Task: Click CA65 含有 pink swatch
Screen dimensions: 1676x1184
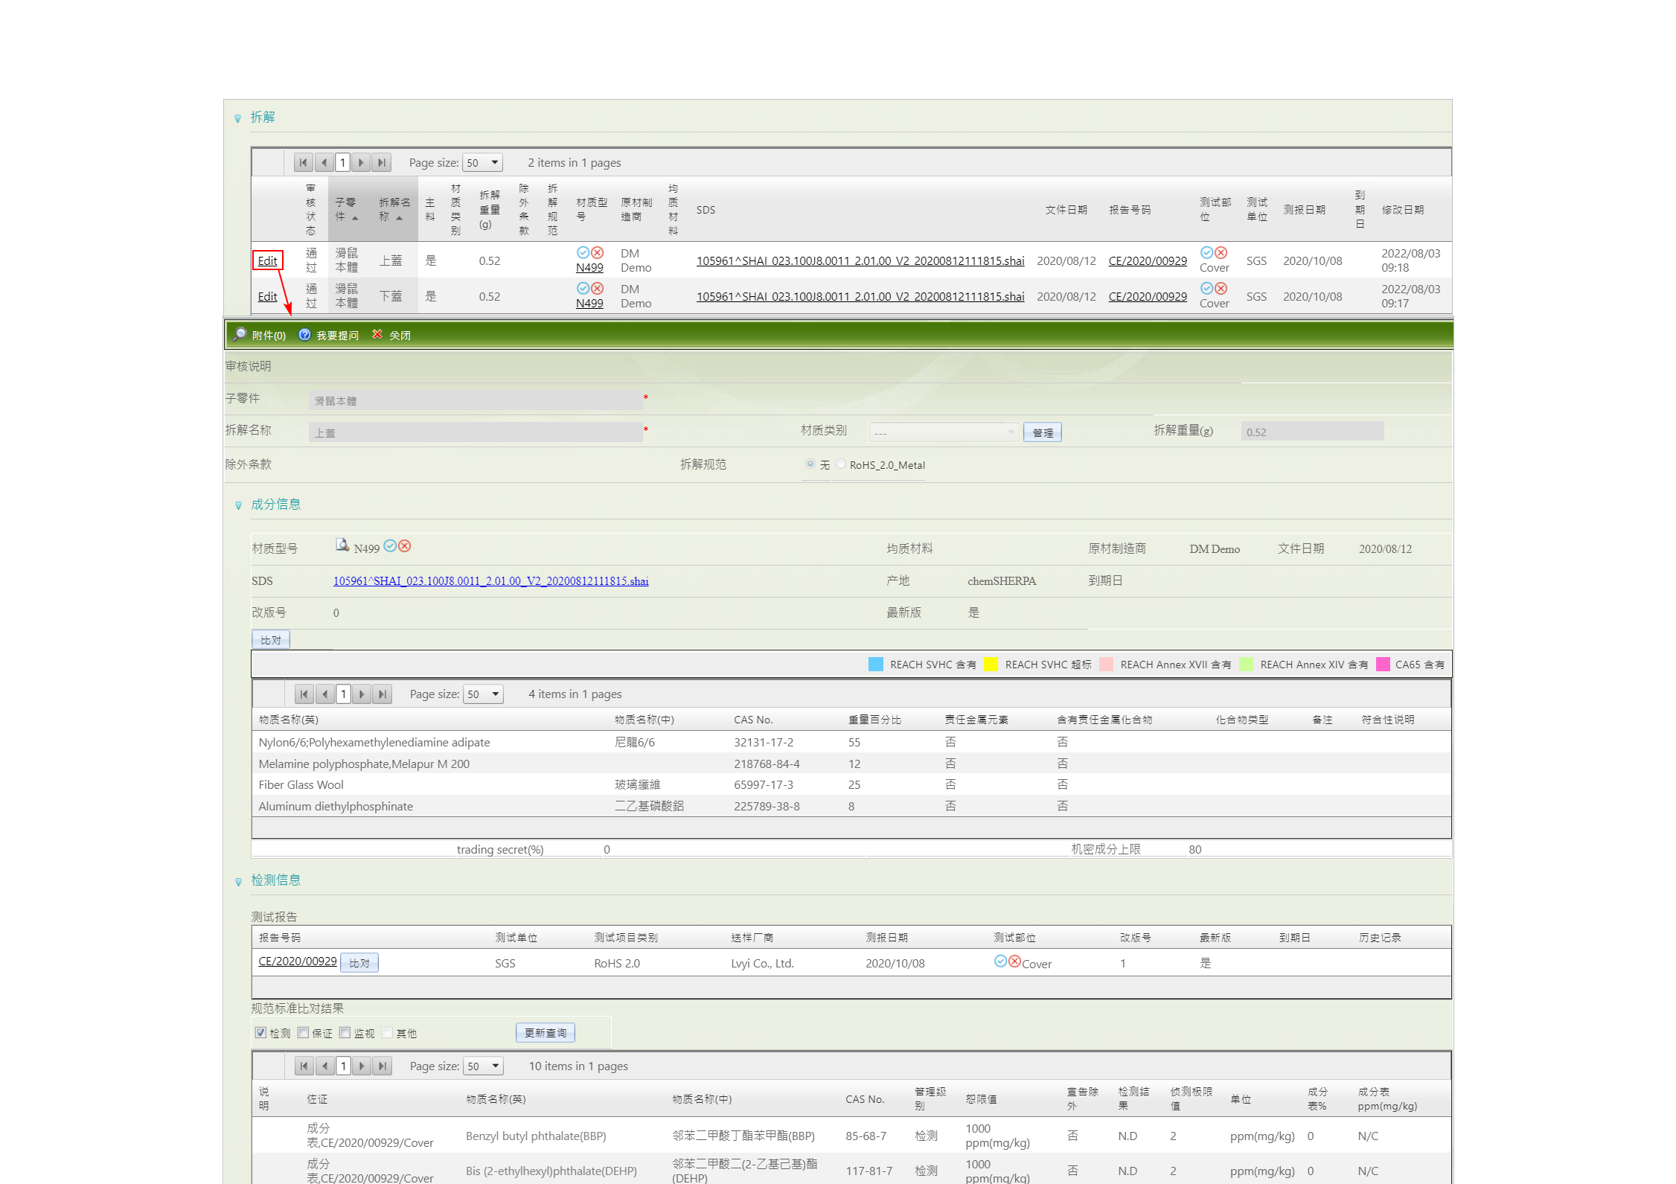Action: coord(1383,665)
